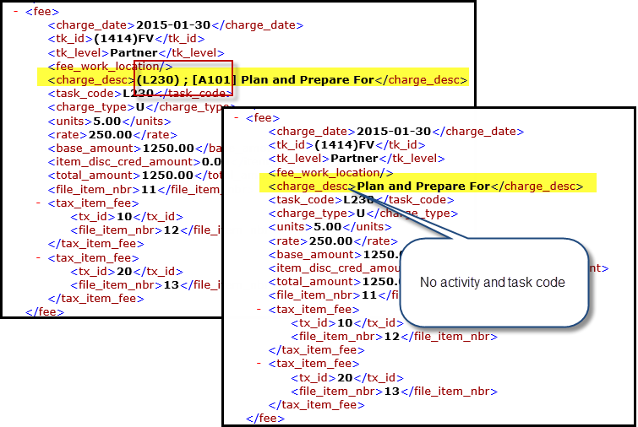Image resolution: width=638 pixels, height=427 pixels.
Task: Click file_item_nbr 12 in the back window
Action: pos(146,230)
